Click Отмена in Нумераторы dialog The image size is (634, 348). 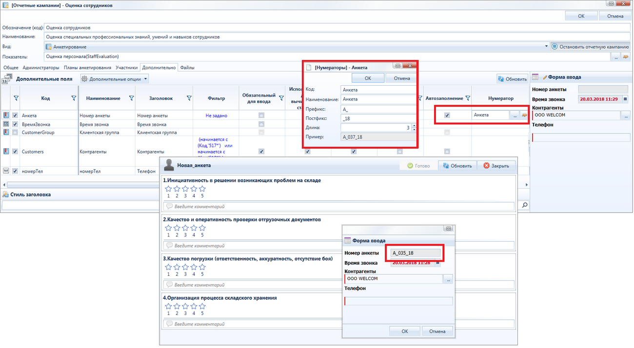[x=402, y=78]
